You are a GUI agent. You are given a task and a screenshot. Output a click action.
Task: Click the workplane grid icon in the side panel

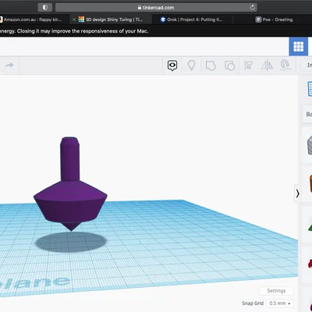[310, 88]
